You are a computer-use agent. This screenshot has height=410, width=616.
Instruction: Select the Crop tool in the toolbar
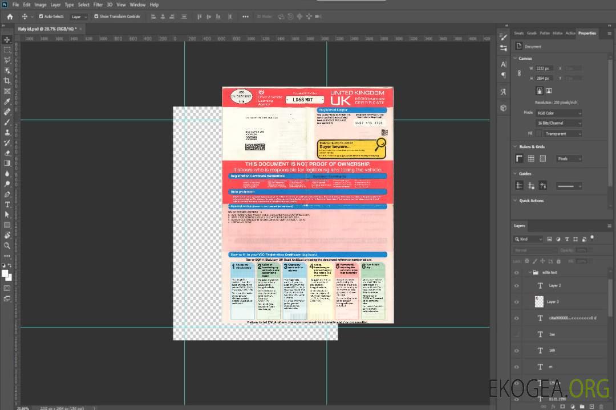pos(7,81)
